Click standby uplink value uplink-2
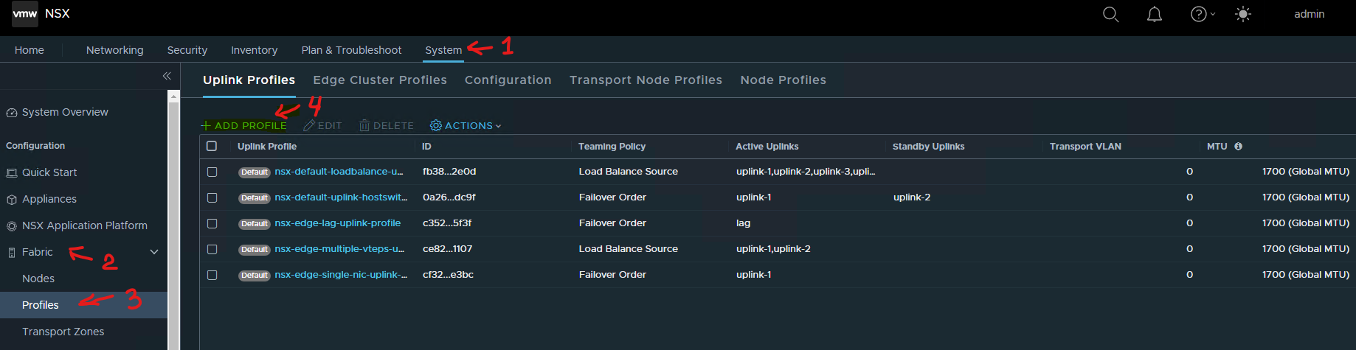The width and height of the screenshot is (1356, 350). click(x=912, y=197)
